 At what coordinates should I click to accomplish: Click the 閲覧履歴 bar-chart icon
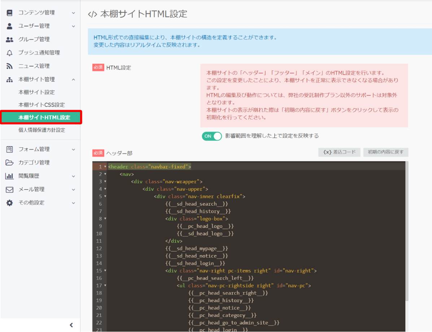click(9, 176)
